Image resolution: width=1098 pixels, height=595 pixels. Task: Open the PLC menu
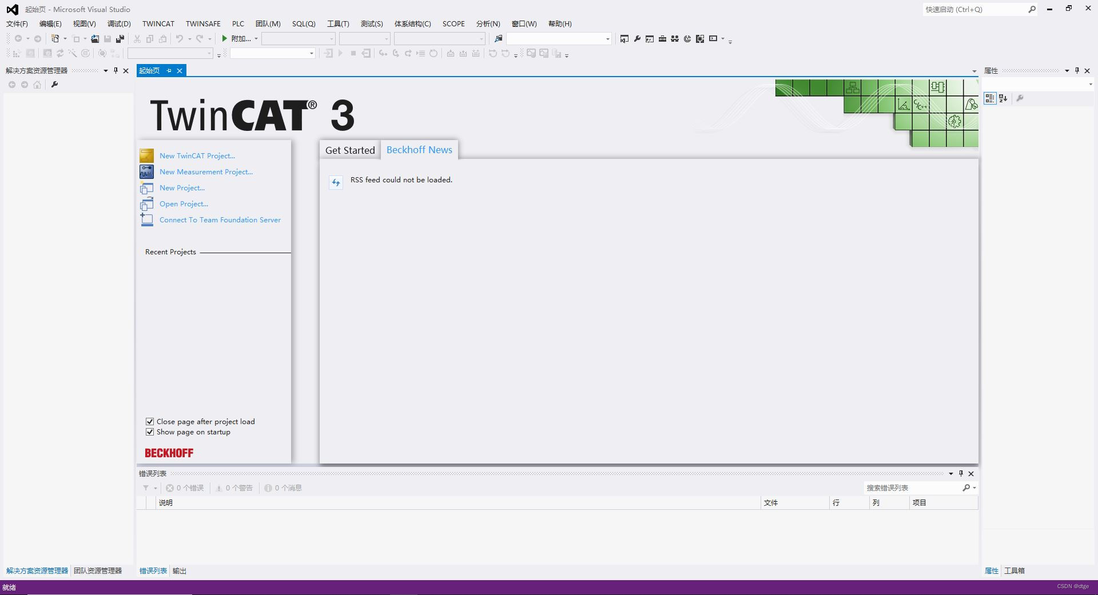click(x=238, y=23)
